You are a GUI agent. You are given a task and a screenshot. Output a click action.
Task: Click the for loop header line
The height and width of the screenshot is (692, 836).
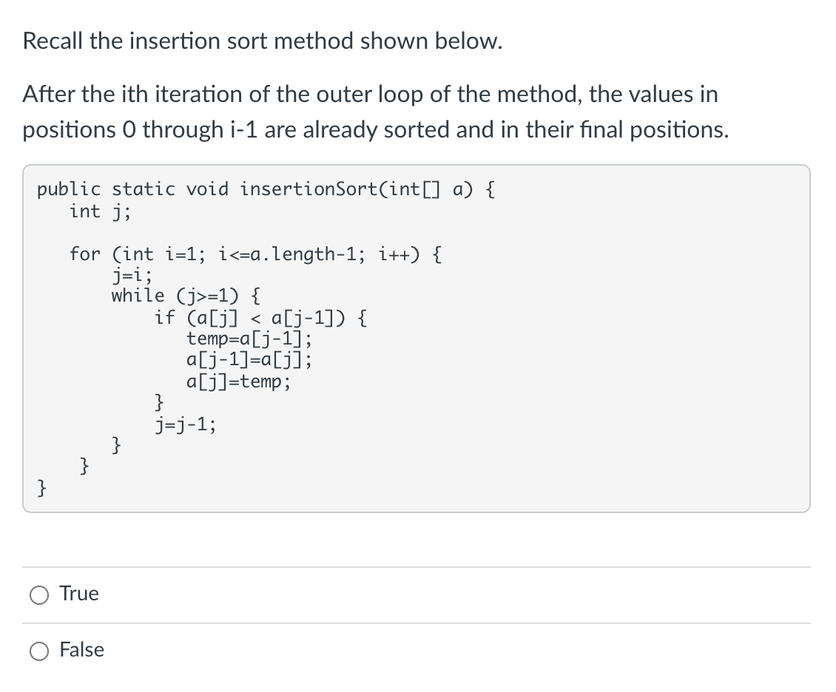click(x=255, y=254)
